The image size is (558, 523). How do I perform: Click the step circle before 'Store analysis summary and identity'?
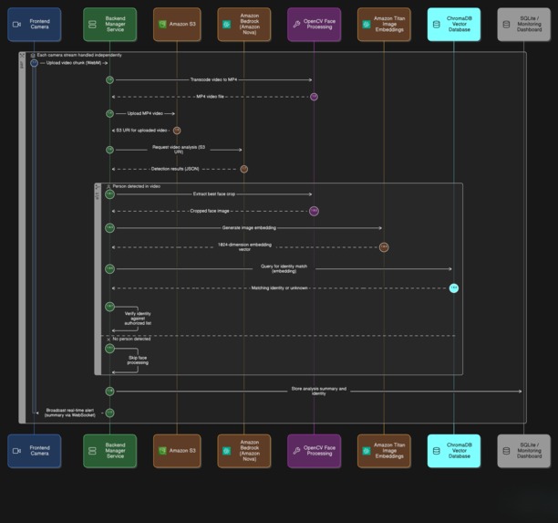coord(109,392)
